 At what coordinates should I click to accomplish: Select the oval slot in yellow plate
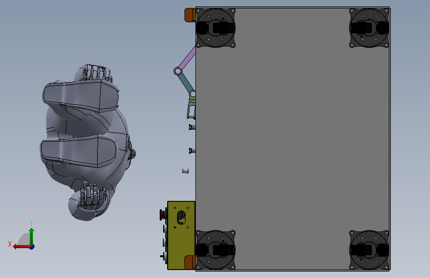pos(181,218)
